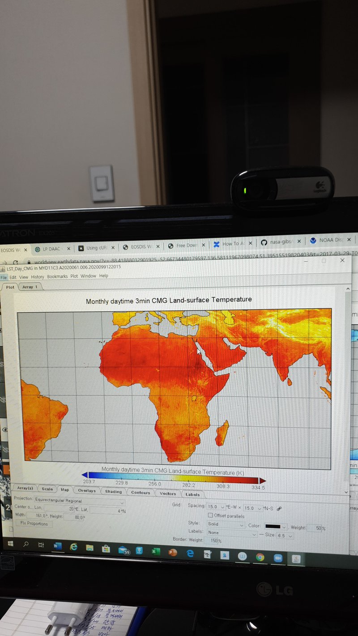The width and height of the screenshot is (358, 636).
Task: Open the Zoom app in the taskbar
Action: (x=277, y=558)
